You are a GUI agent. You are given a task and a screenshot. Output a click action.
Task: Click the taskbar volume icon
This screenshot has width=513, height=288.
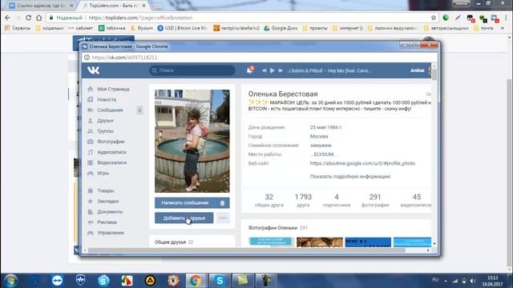coord(472,281)
